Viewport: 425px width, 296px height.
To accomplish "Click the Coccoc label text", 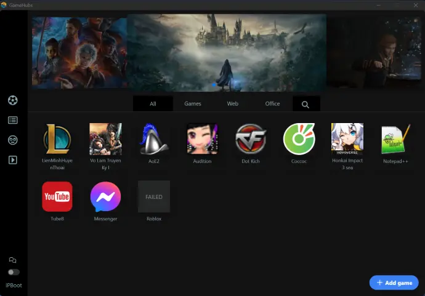I will [x=299, y=161].
